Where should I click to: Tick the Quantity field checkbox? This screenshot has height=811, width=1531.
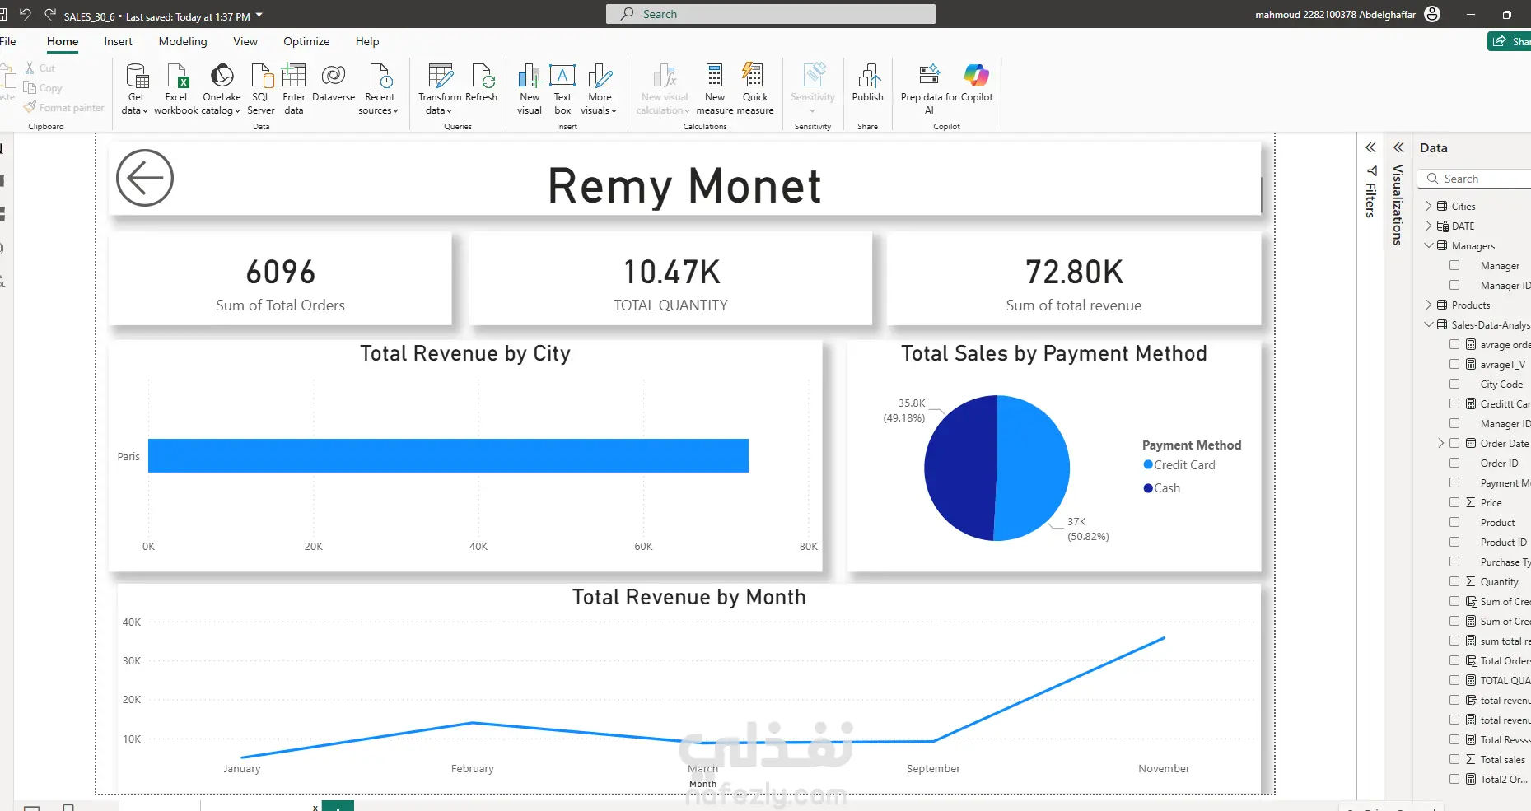(x=1454, y=581)
